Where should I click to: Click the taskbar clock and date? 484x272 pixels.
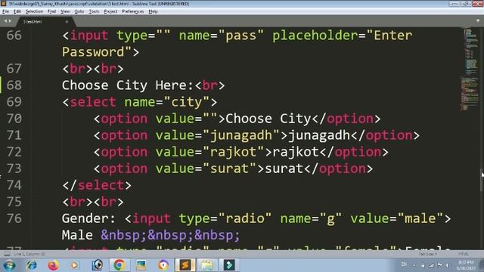coord(466,265)
